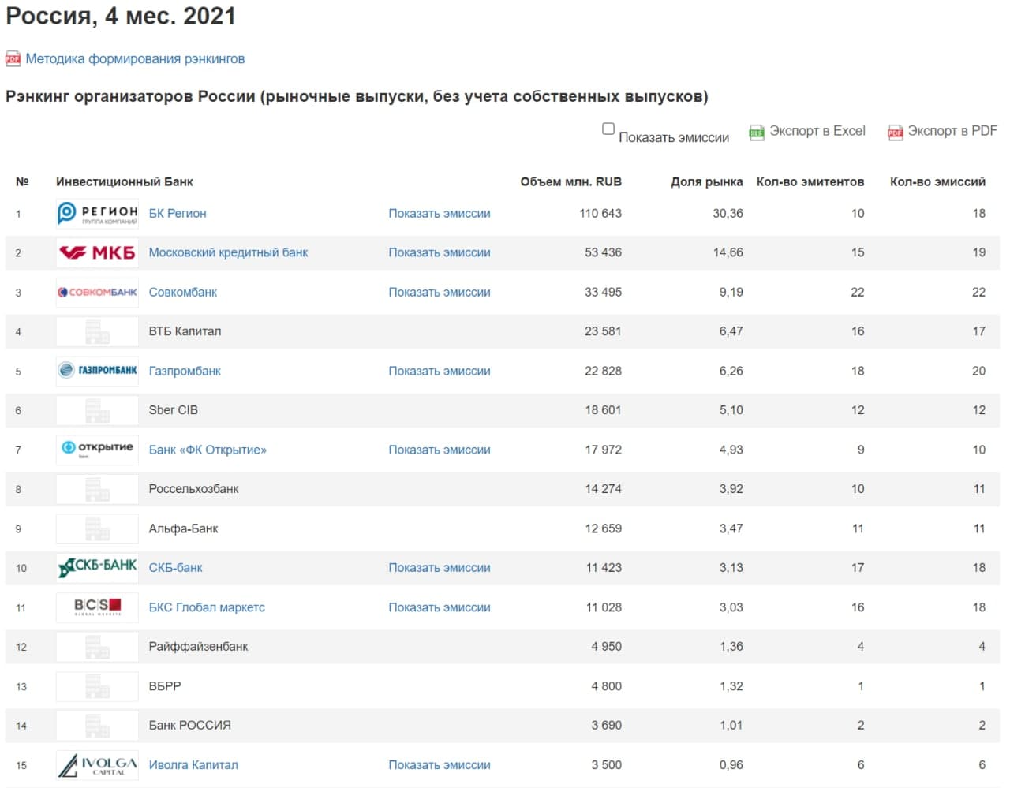The height and width of the screenshot is (788, 1010).
Task: Show emissions for Московский кредитный банк
Action: (x=439, y=253)
